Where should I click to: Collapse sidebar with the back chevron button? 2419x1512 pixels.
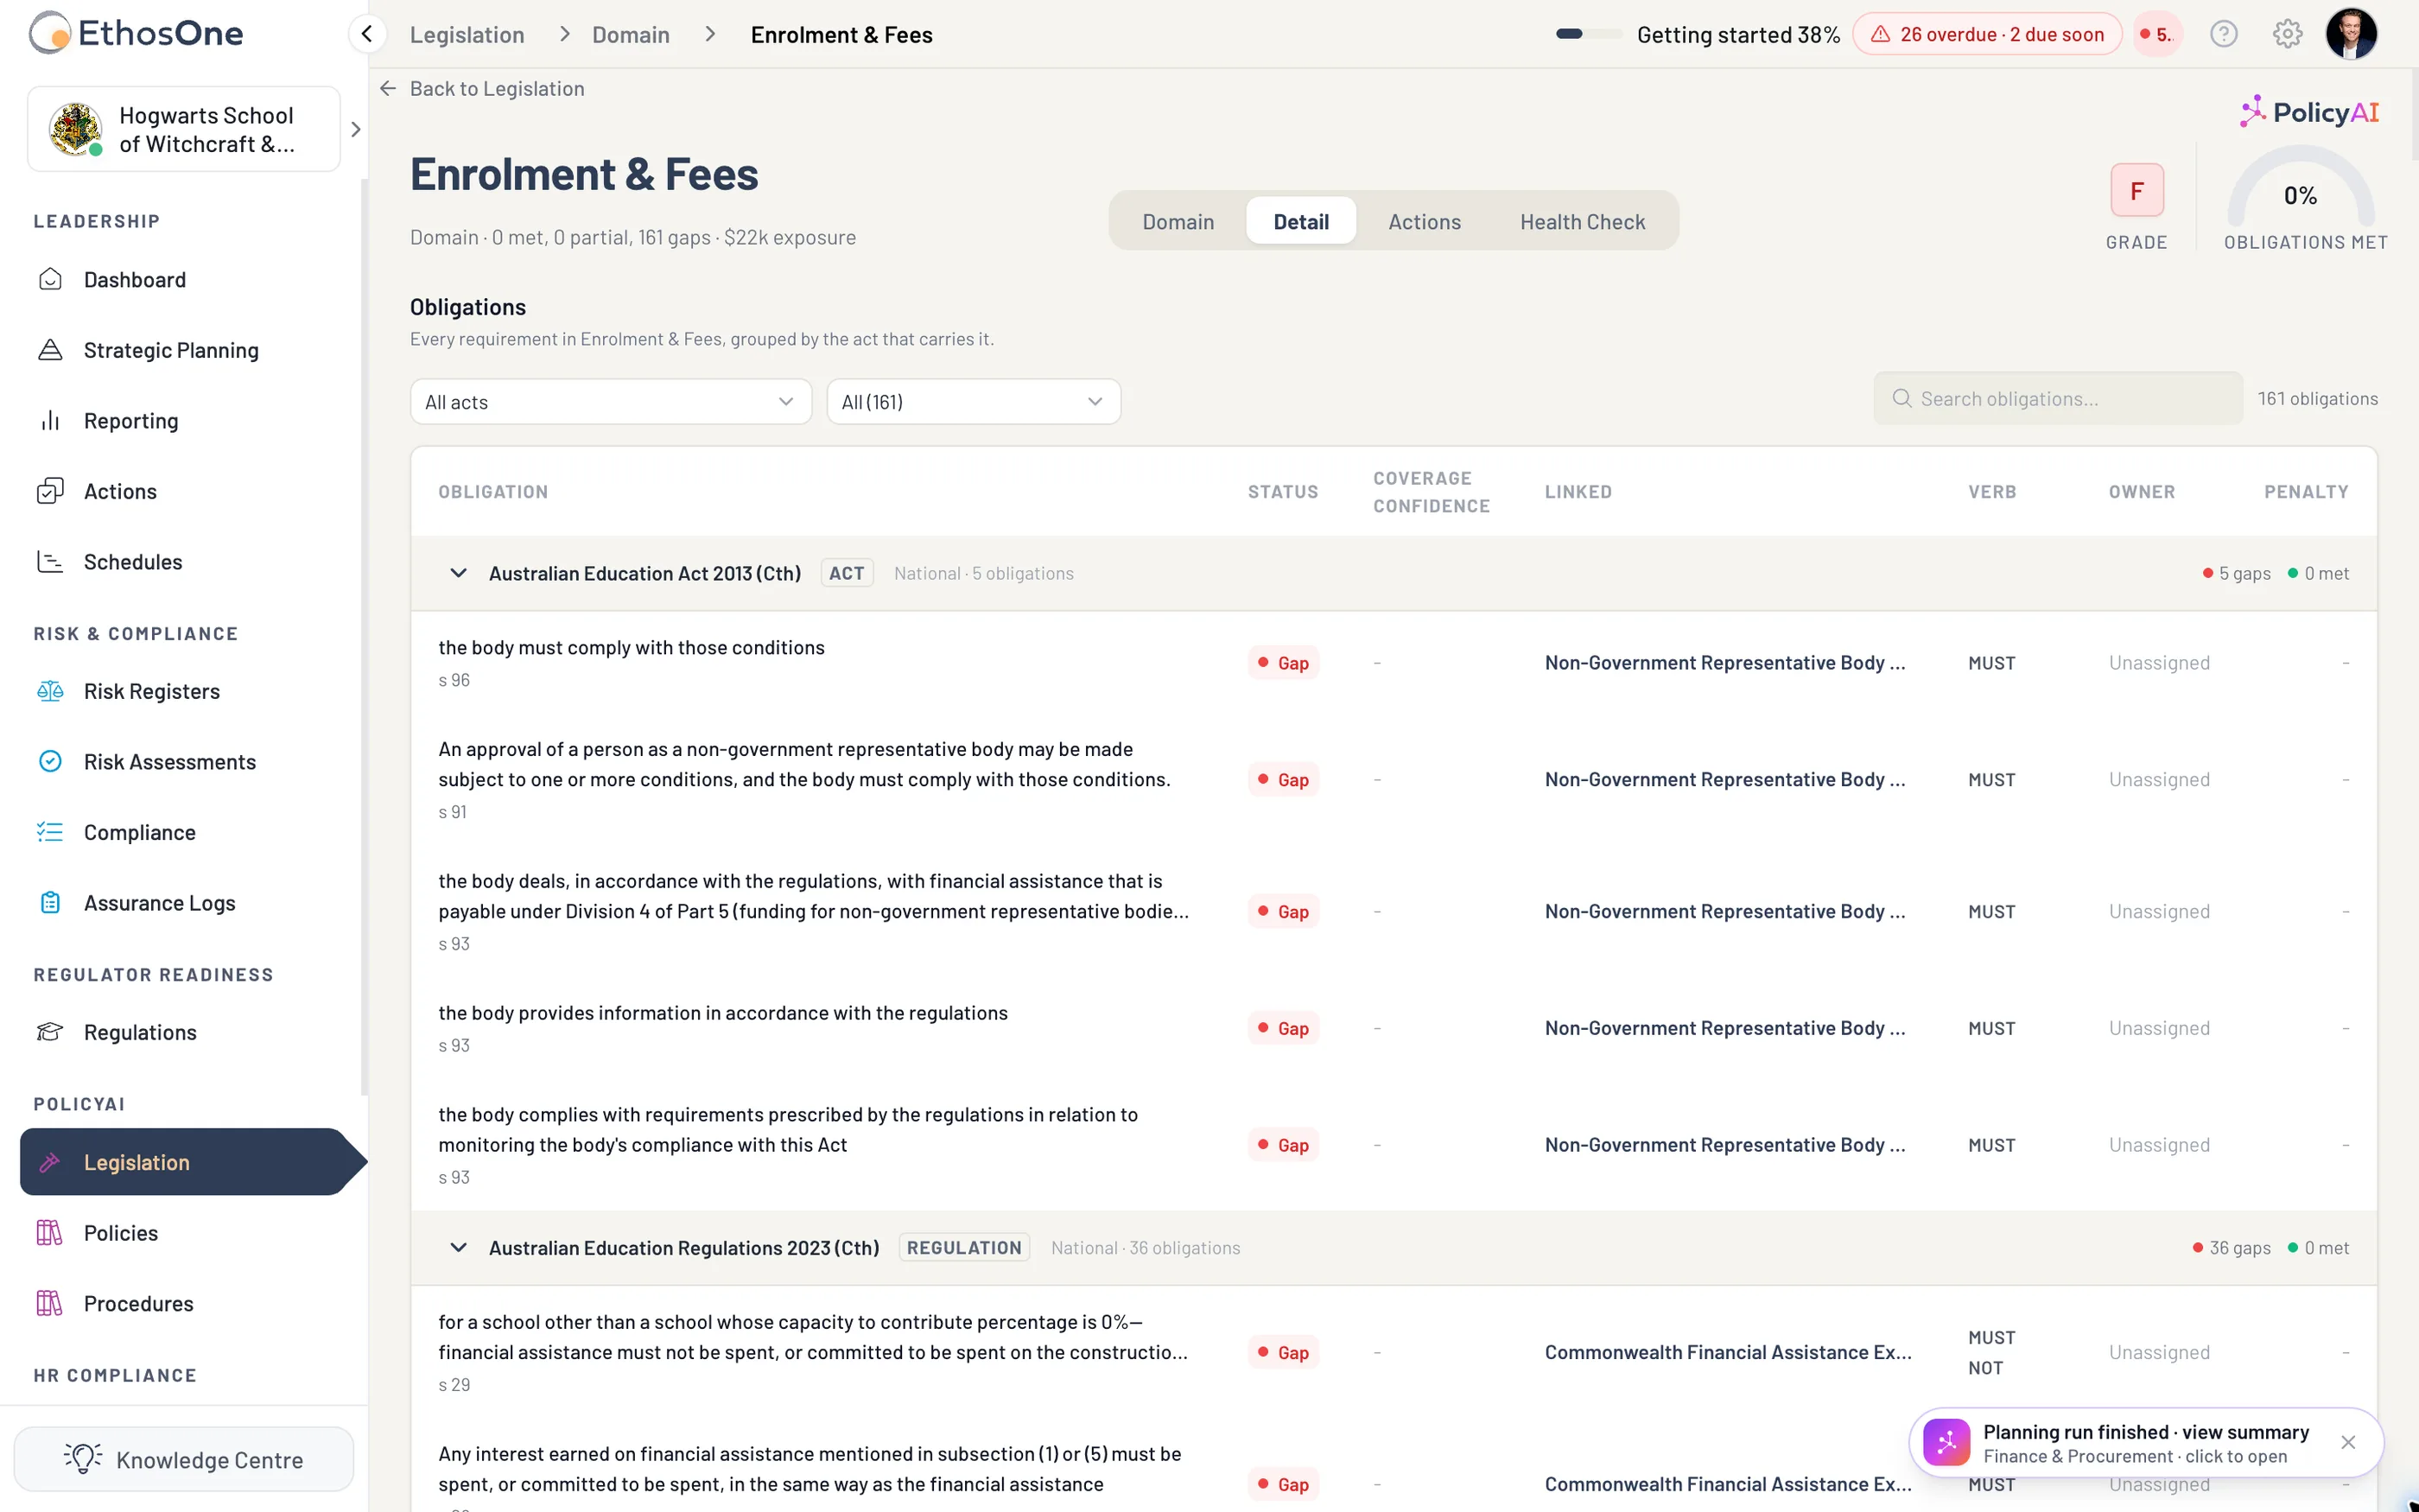point(367,34)
